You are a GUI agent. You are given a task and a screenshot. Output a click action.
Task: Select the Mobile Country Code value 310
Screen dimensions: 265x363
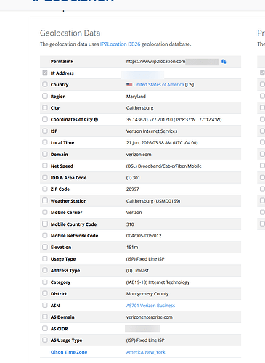click(130, 224)
